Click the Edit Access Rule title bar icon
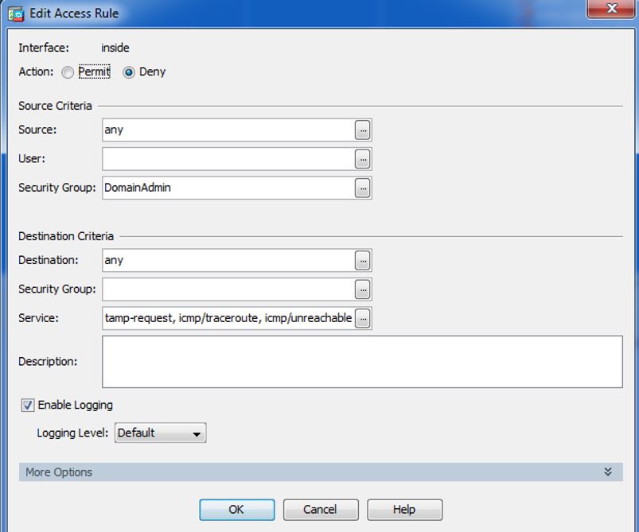This screenshot has height=532, width=639. [x=16, y=14]
